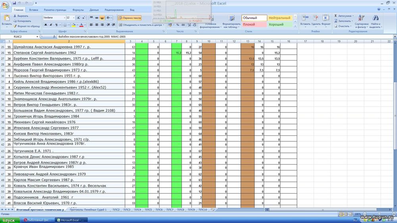397x223 pixels.
Task: Open the Рецензирование tab
Action: pos(114,10)
